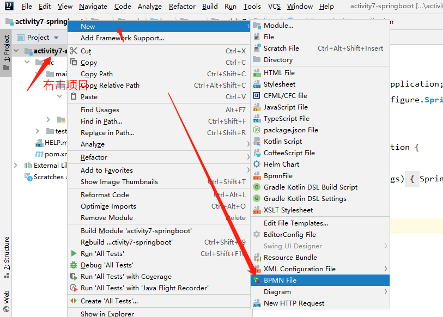Click the Debug 'All Tests' bug icon
The width and height of the screenshot is (443, 317).
coord(74,265)
